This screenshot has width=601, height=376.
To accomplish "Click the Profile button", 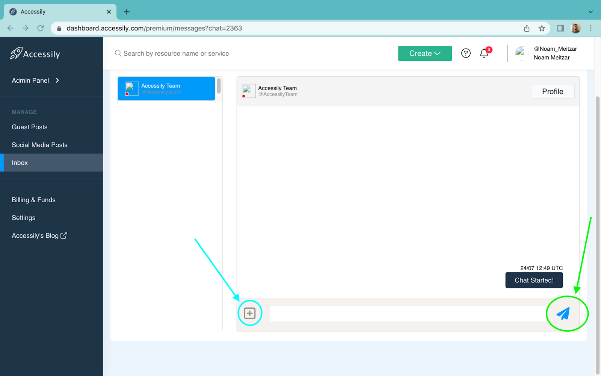I will coord(553,91).
